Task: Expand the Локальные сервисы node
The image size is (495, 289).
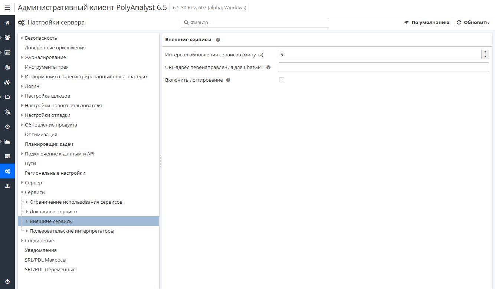Action: [27, 212]
